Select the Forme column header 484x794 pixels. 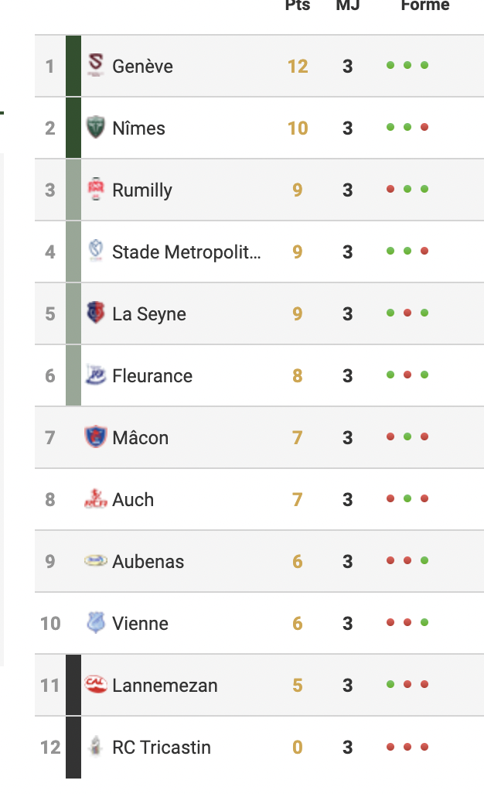tap(424, 5)
